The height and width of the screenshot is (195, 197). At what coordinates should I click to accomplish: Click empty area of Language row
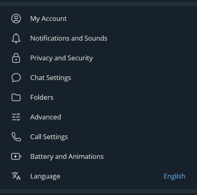111,176
